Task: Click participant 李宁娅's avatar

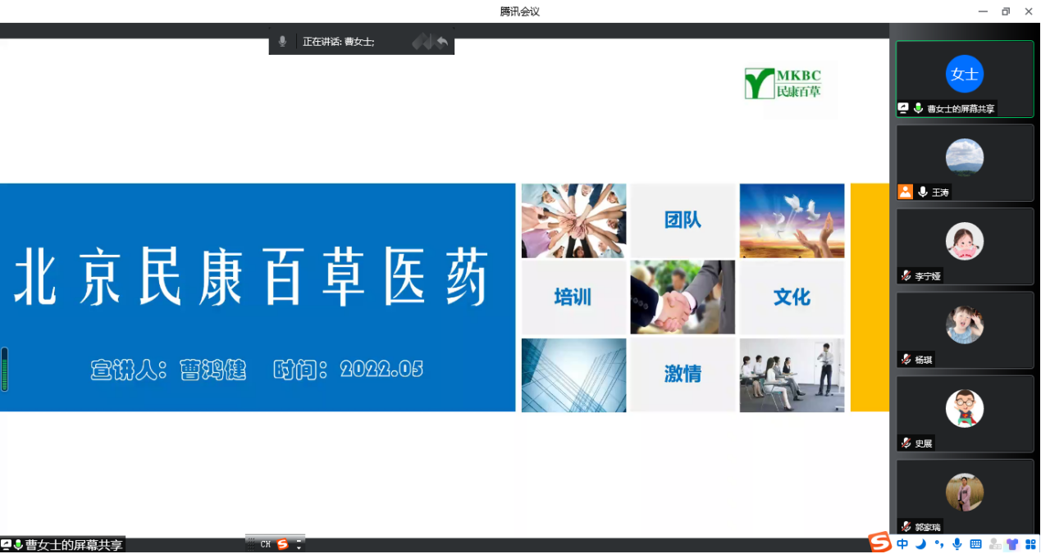Action: point(964,241)
